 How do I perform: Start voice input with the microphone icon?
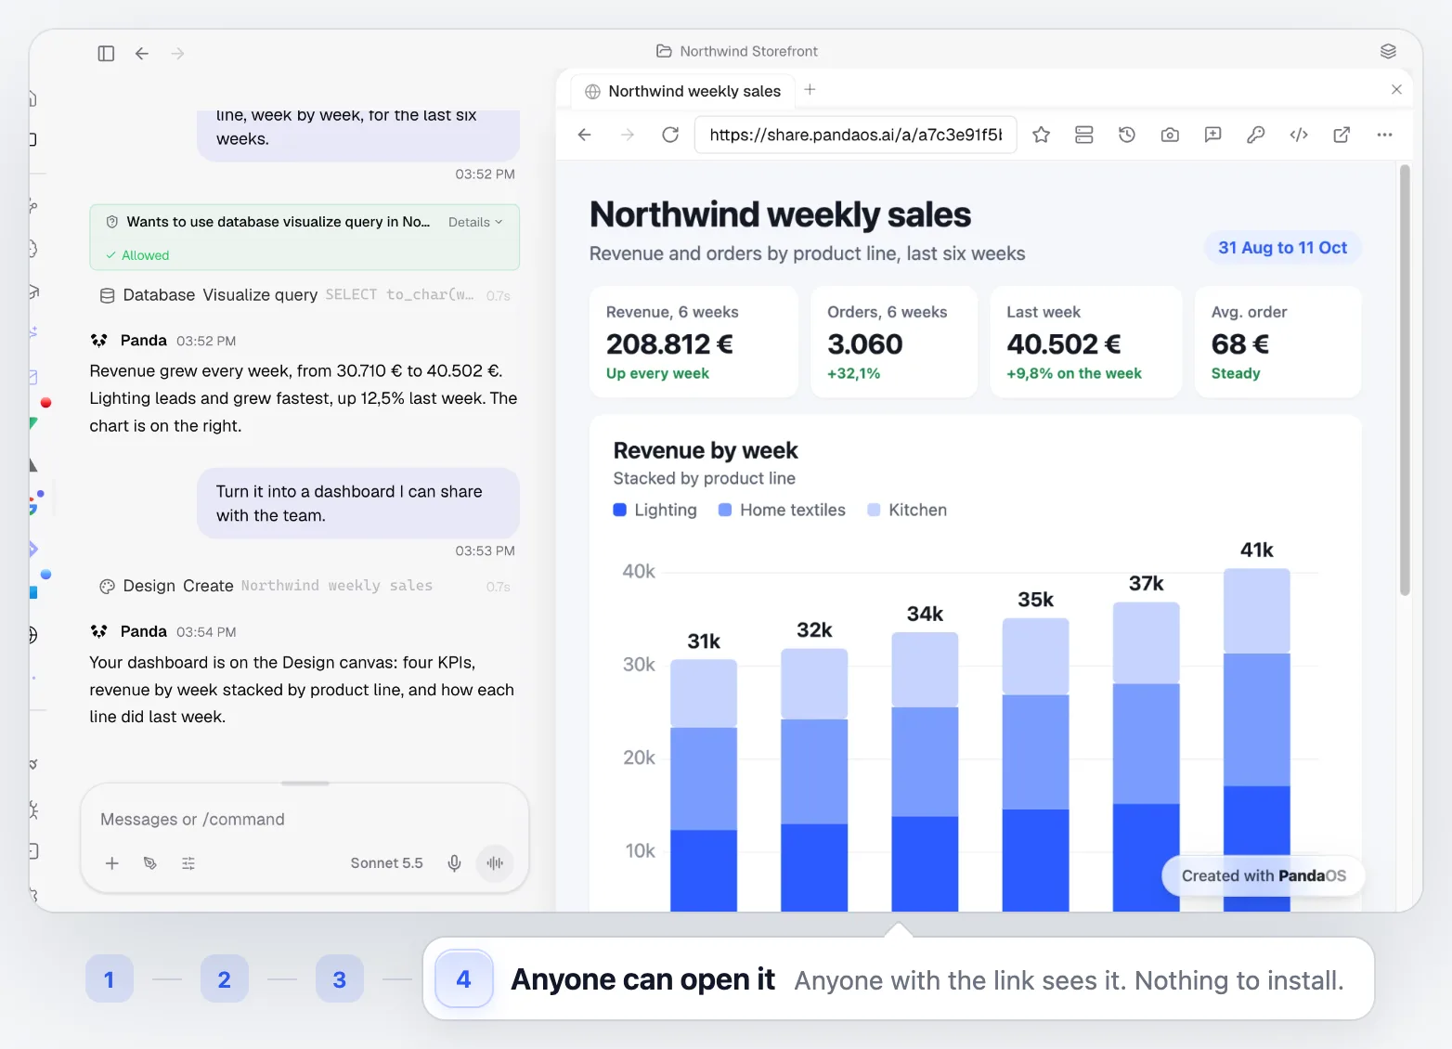pos(454,863)
